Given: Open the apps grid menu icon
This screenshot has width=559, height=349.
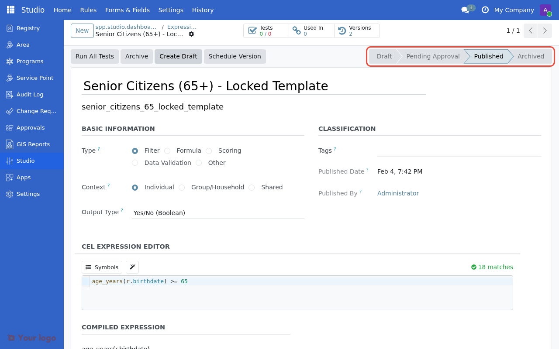Looking at the screenshot, I should (10, 10).
